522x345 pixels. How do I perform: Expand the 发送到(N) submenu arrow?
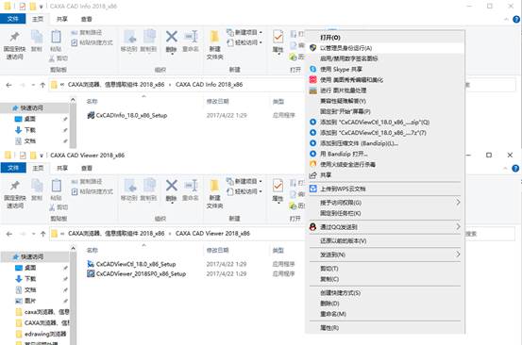(458, 255)
